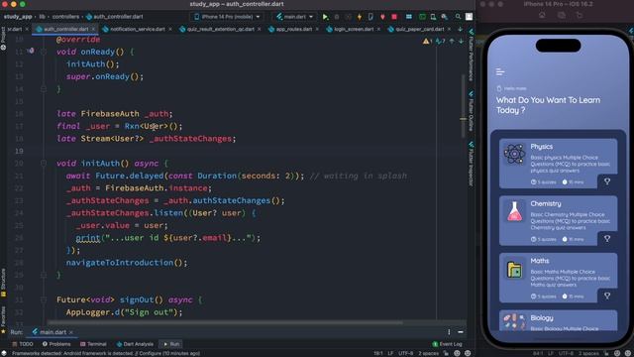Open the blue project structure toolbar icon
634x357 pixels.
coord(409,17)
